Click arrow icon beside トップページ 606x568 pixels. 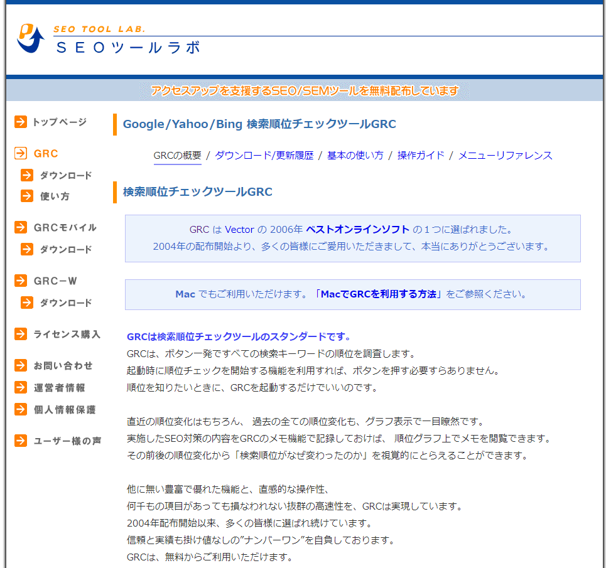21,122
